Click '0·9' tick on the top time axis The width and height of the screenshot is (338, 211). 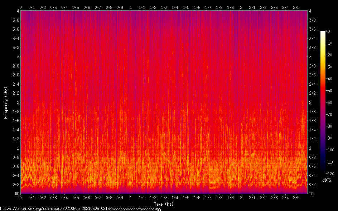tap(120, 7)
